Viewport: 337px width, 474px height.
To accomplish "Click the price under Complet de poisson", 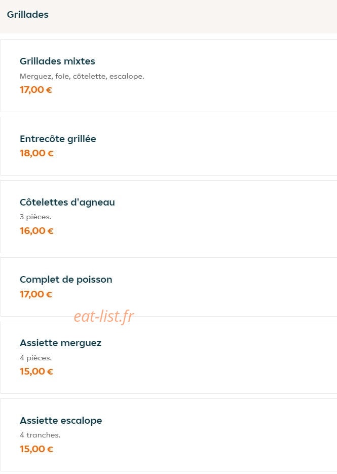I will pyautogui.click(x=36, y=294).
